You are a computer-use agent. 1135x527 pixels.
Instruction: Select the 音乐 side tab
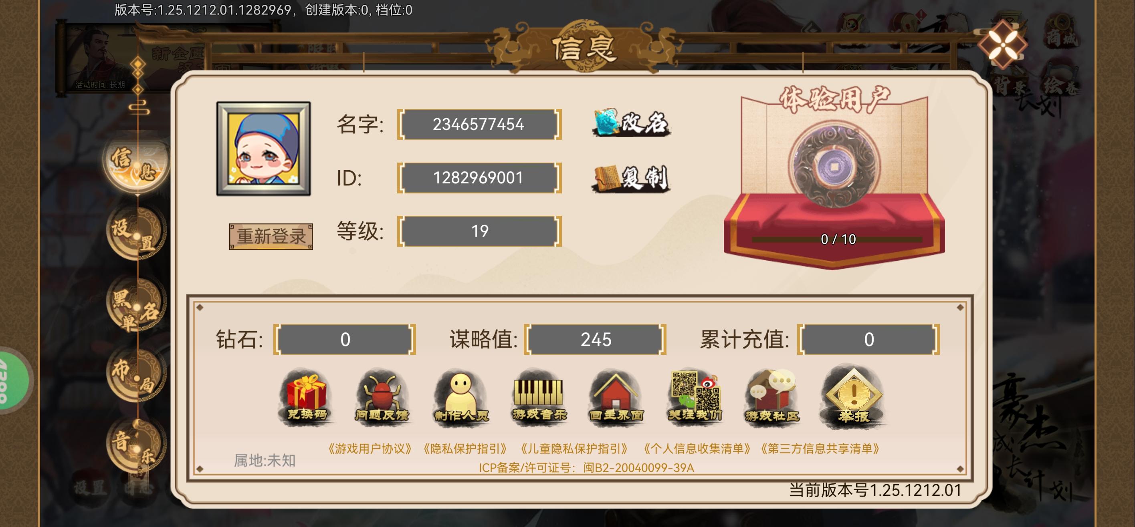[136, 447]
